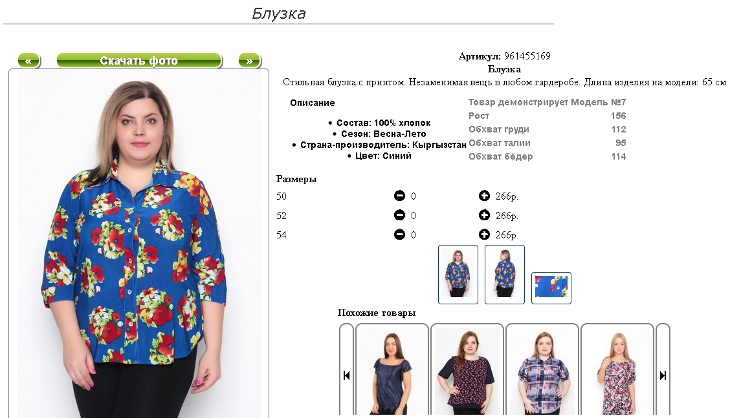Image resolution: width=730 pixels, height=418 pixels.
Task: Select the front view blouse thumbnail
Action: tap(458, 275)
